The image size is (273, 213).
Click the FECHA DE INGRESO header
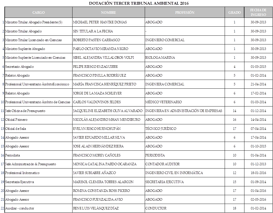[x=258, y=12]
